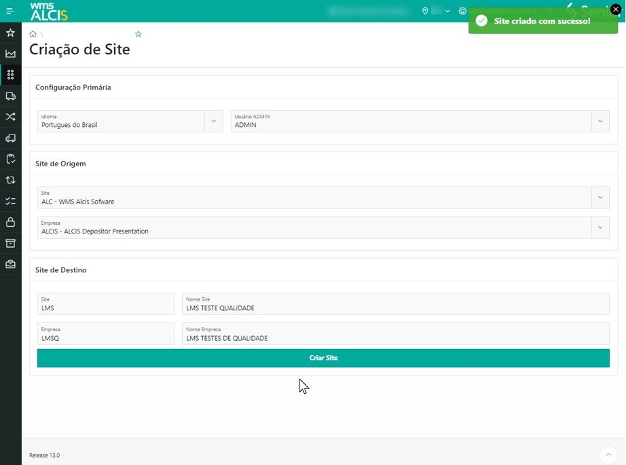Close the success notification
This screenshot has height=465, width=626.
point(616,10)
